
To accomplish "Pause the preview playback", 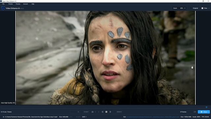I will (106, 112).
